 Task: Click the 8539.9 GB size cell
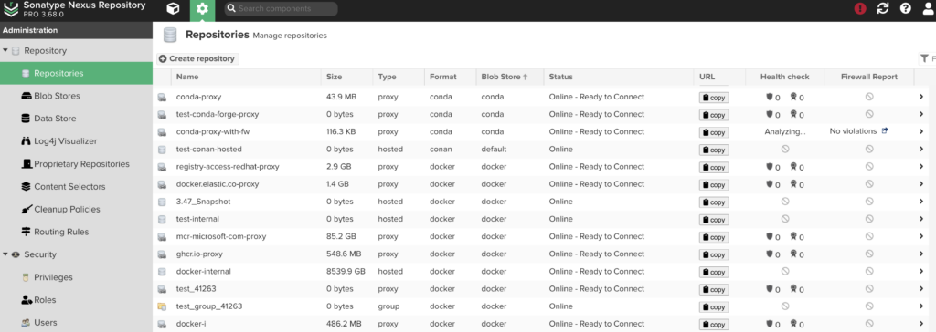(x=346, y=271)
